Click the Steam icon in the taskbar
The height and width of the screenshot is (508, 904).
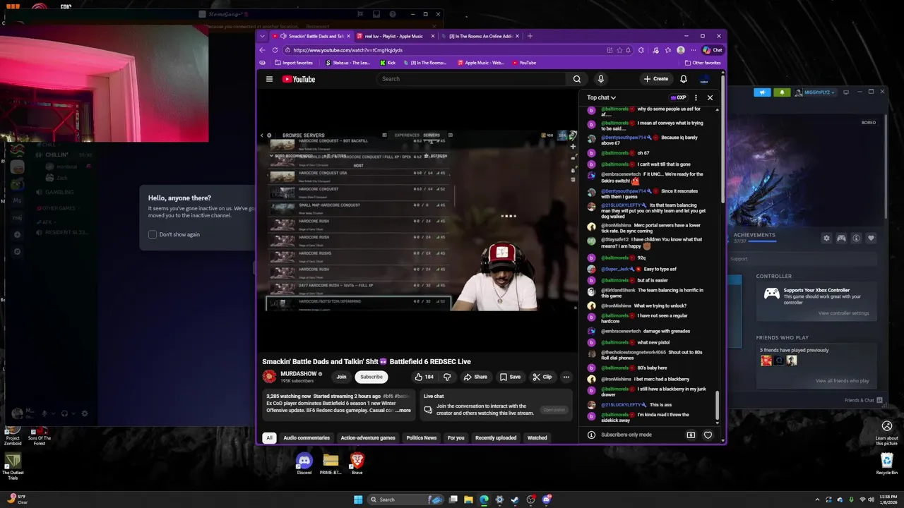515,500
